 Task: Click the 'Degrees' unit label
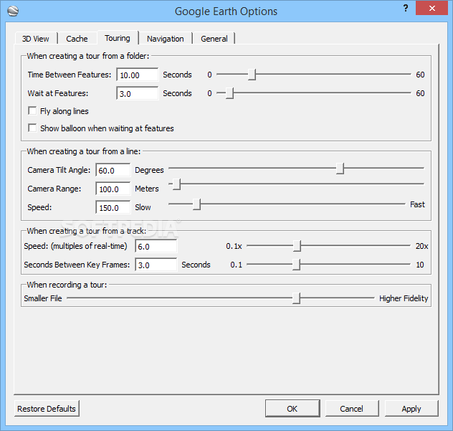click(149, 170)
